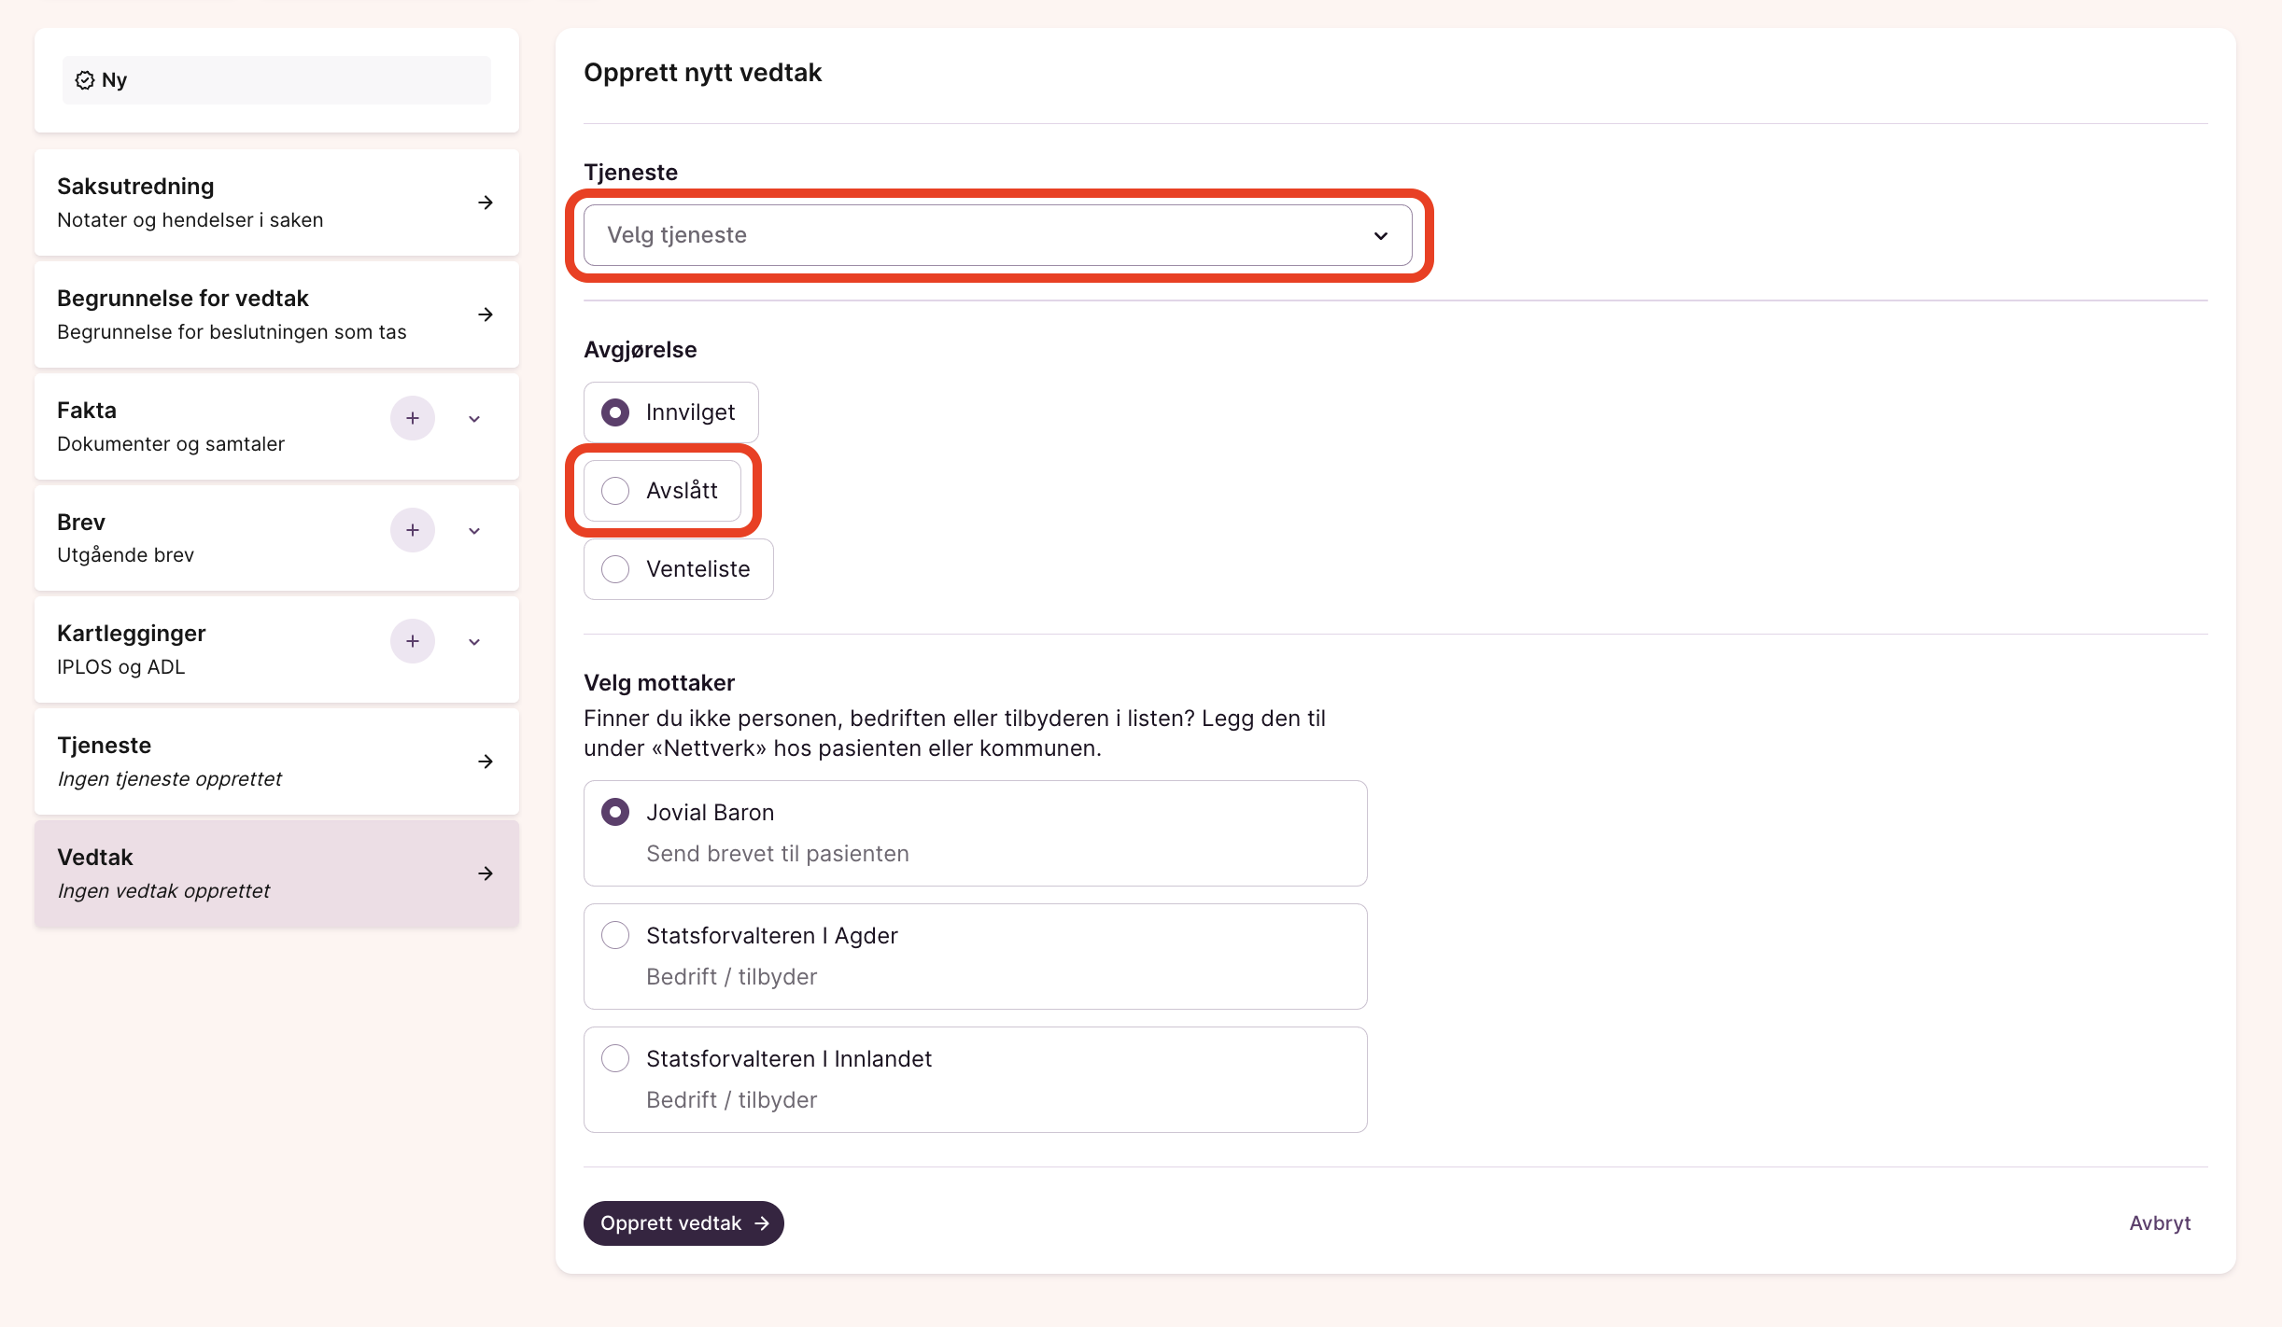Click the plus icon in Brev card
Viewport: 2282px width, 1327px height.
(x=412, y=530)
